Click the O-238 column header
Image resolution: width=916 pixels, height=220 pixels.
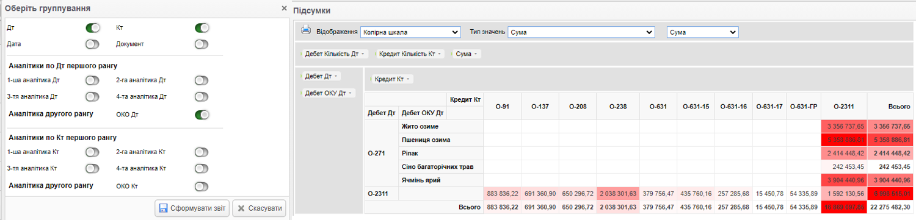(617, 107)
